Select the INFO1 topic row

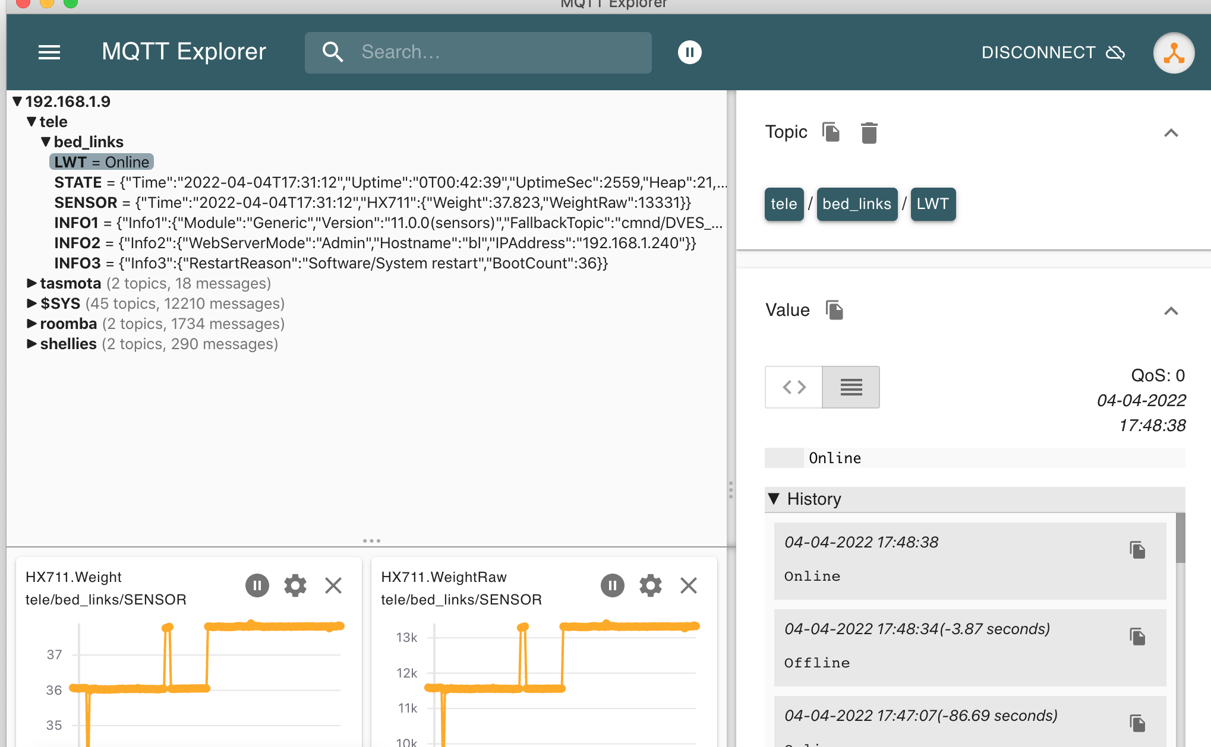[x=389, y=223]
